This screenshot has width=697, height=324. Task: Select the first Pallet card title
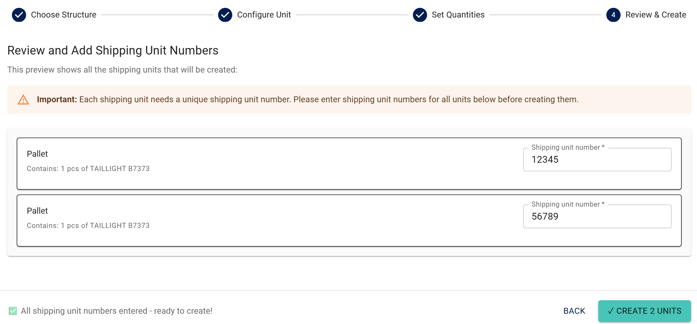point(37,154)
